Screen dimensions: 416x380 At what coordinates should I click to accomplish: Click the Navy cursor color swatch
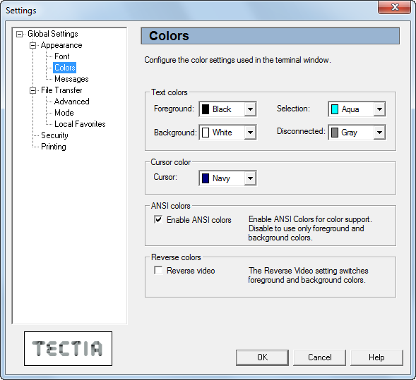coord(206,178)
